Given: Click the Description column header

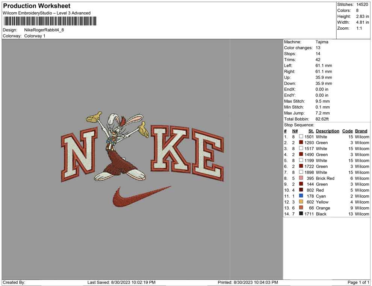Looking at the screenshot, I should 327,131.
